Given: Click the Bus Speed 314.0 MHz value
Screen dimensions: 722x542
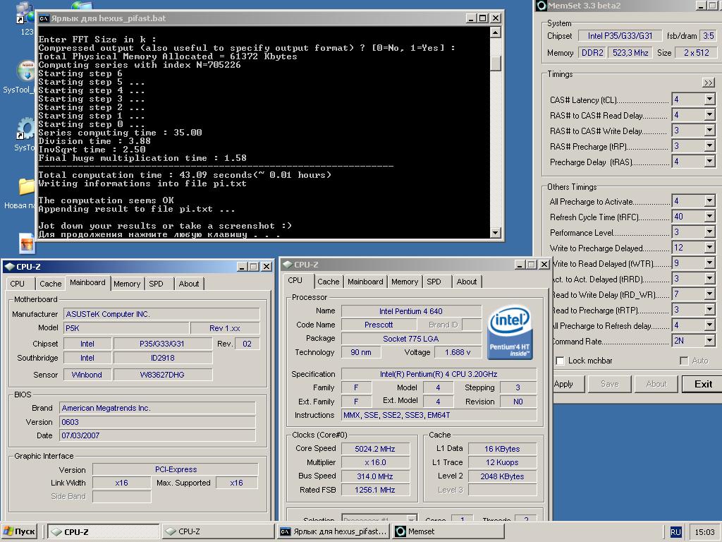Looking at the screenshot, I should 375,476.
